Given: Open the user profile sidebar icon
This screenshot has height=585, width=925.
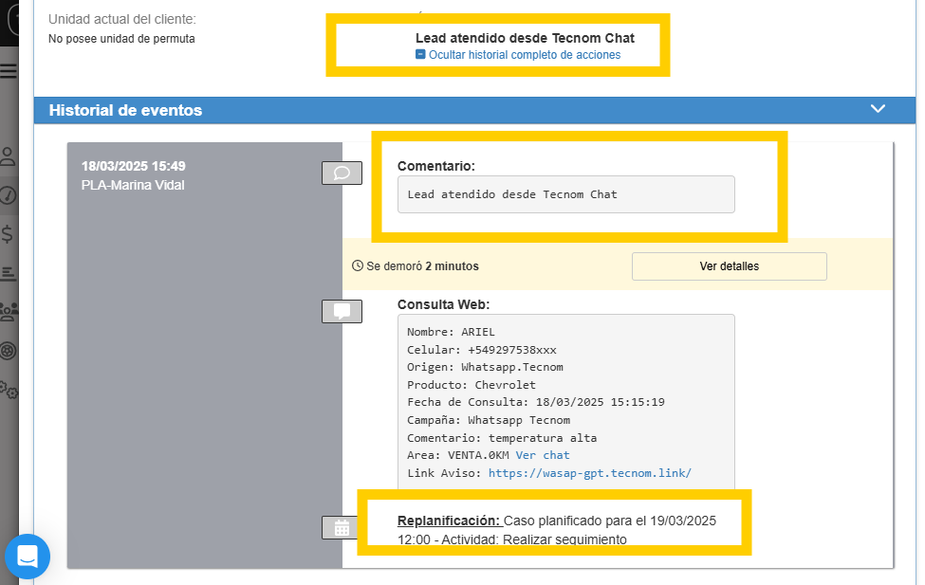Looking at the screenshot, I should [8, 156].
